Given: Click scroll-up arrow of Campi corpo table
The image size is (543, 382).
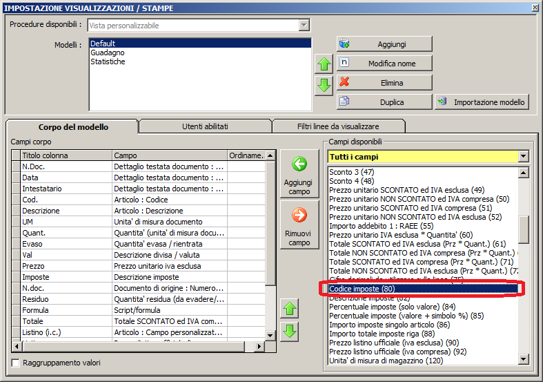Looking at the screenshot, I should 270,155.
